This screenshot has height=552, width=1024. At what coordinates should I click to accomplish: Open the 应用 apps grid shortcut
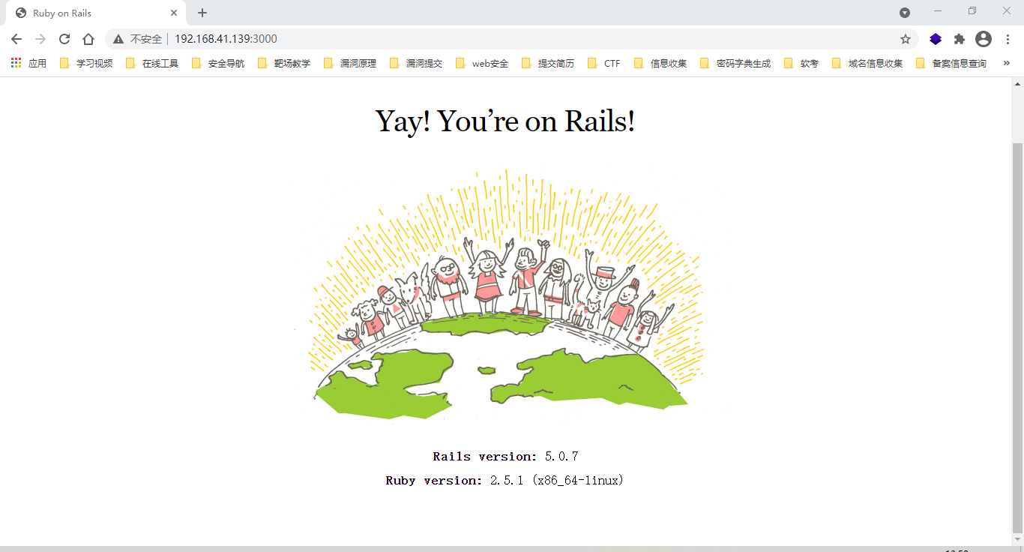(28, 63)
